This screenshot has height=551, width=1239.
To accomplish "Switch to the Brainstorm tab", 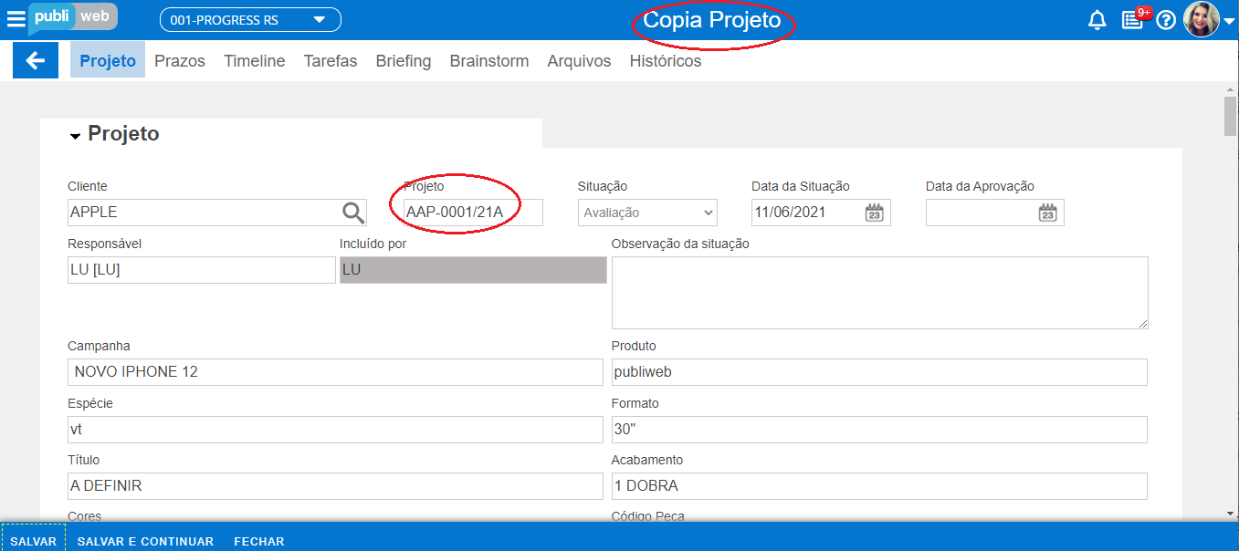I will pyautogui.click(x=489, y=61).
